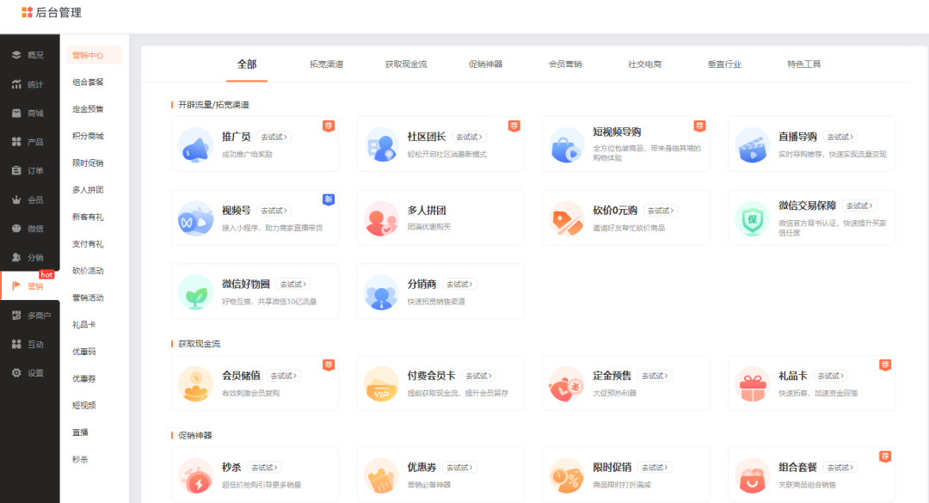Select 营销中心 in the submenu

tap(95, 55)
